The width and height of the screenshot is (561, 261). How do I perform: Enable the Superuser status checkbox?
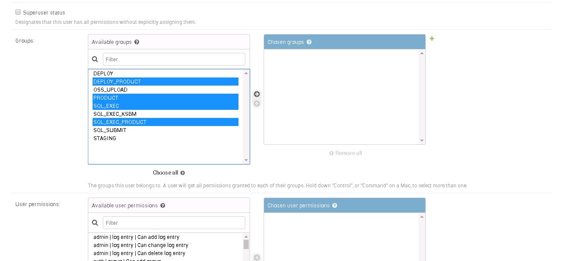click(18, 12)
